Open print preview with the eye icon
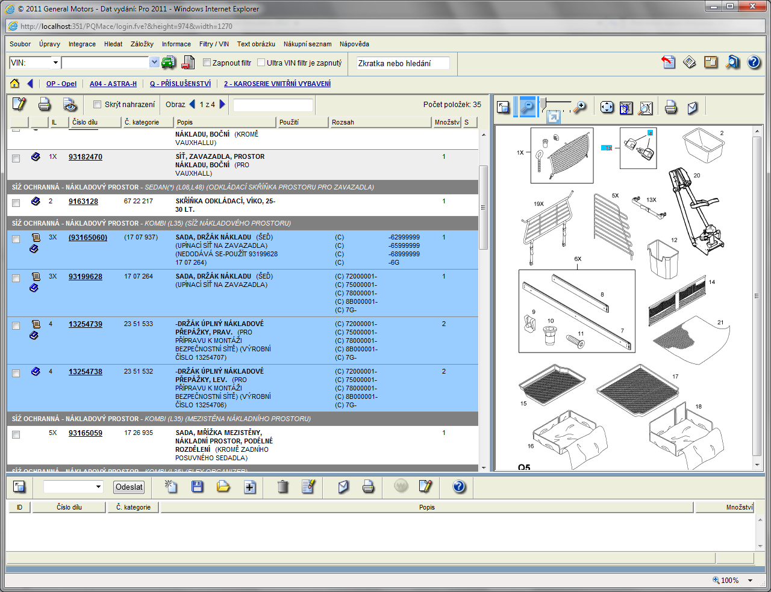This screenshot has width=771, height=592. coord(70,105)
